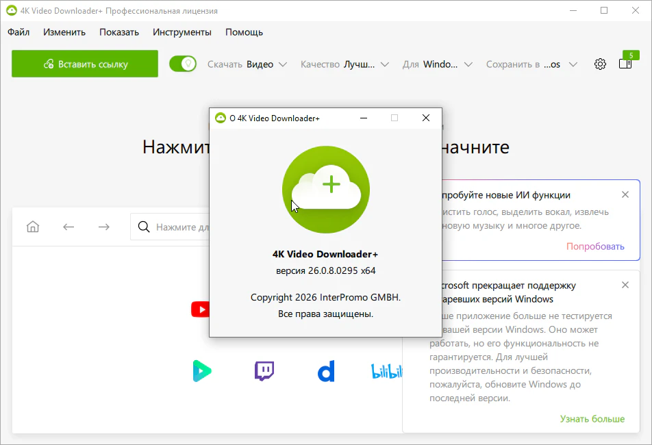The width and height of the screenshot is (652, 445).
Task: Open the Twitch site icon
Action: [264, 371]
